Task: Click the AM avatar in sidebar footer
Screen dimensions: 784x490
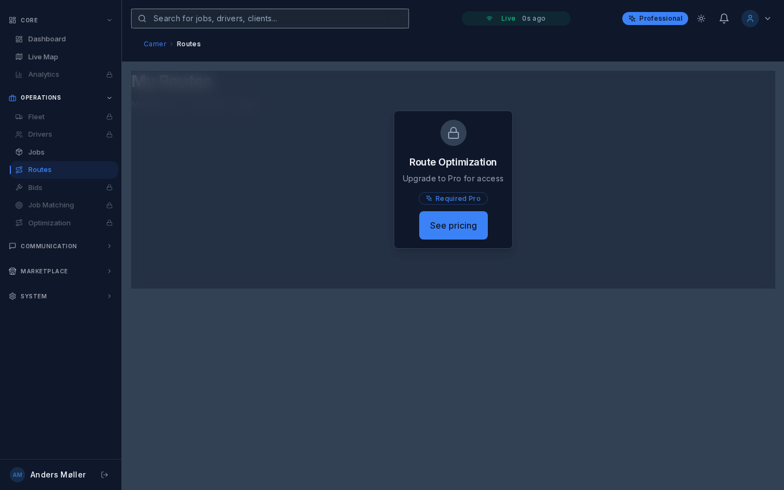Action: [x=17, y=475]
